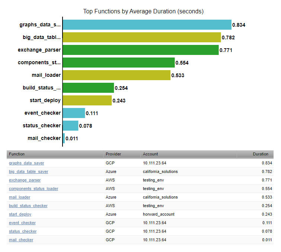Open the status_checker function link

[23, 231]
